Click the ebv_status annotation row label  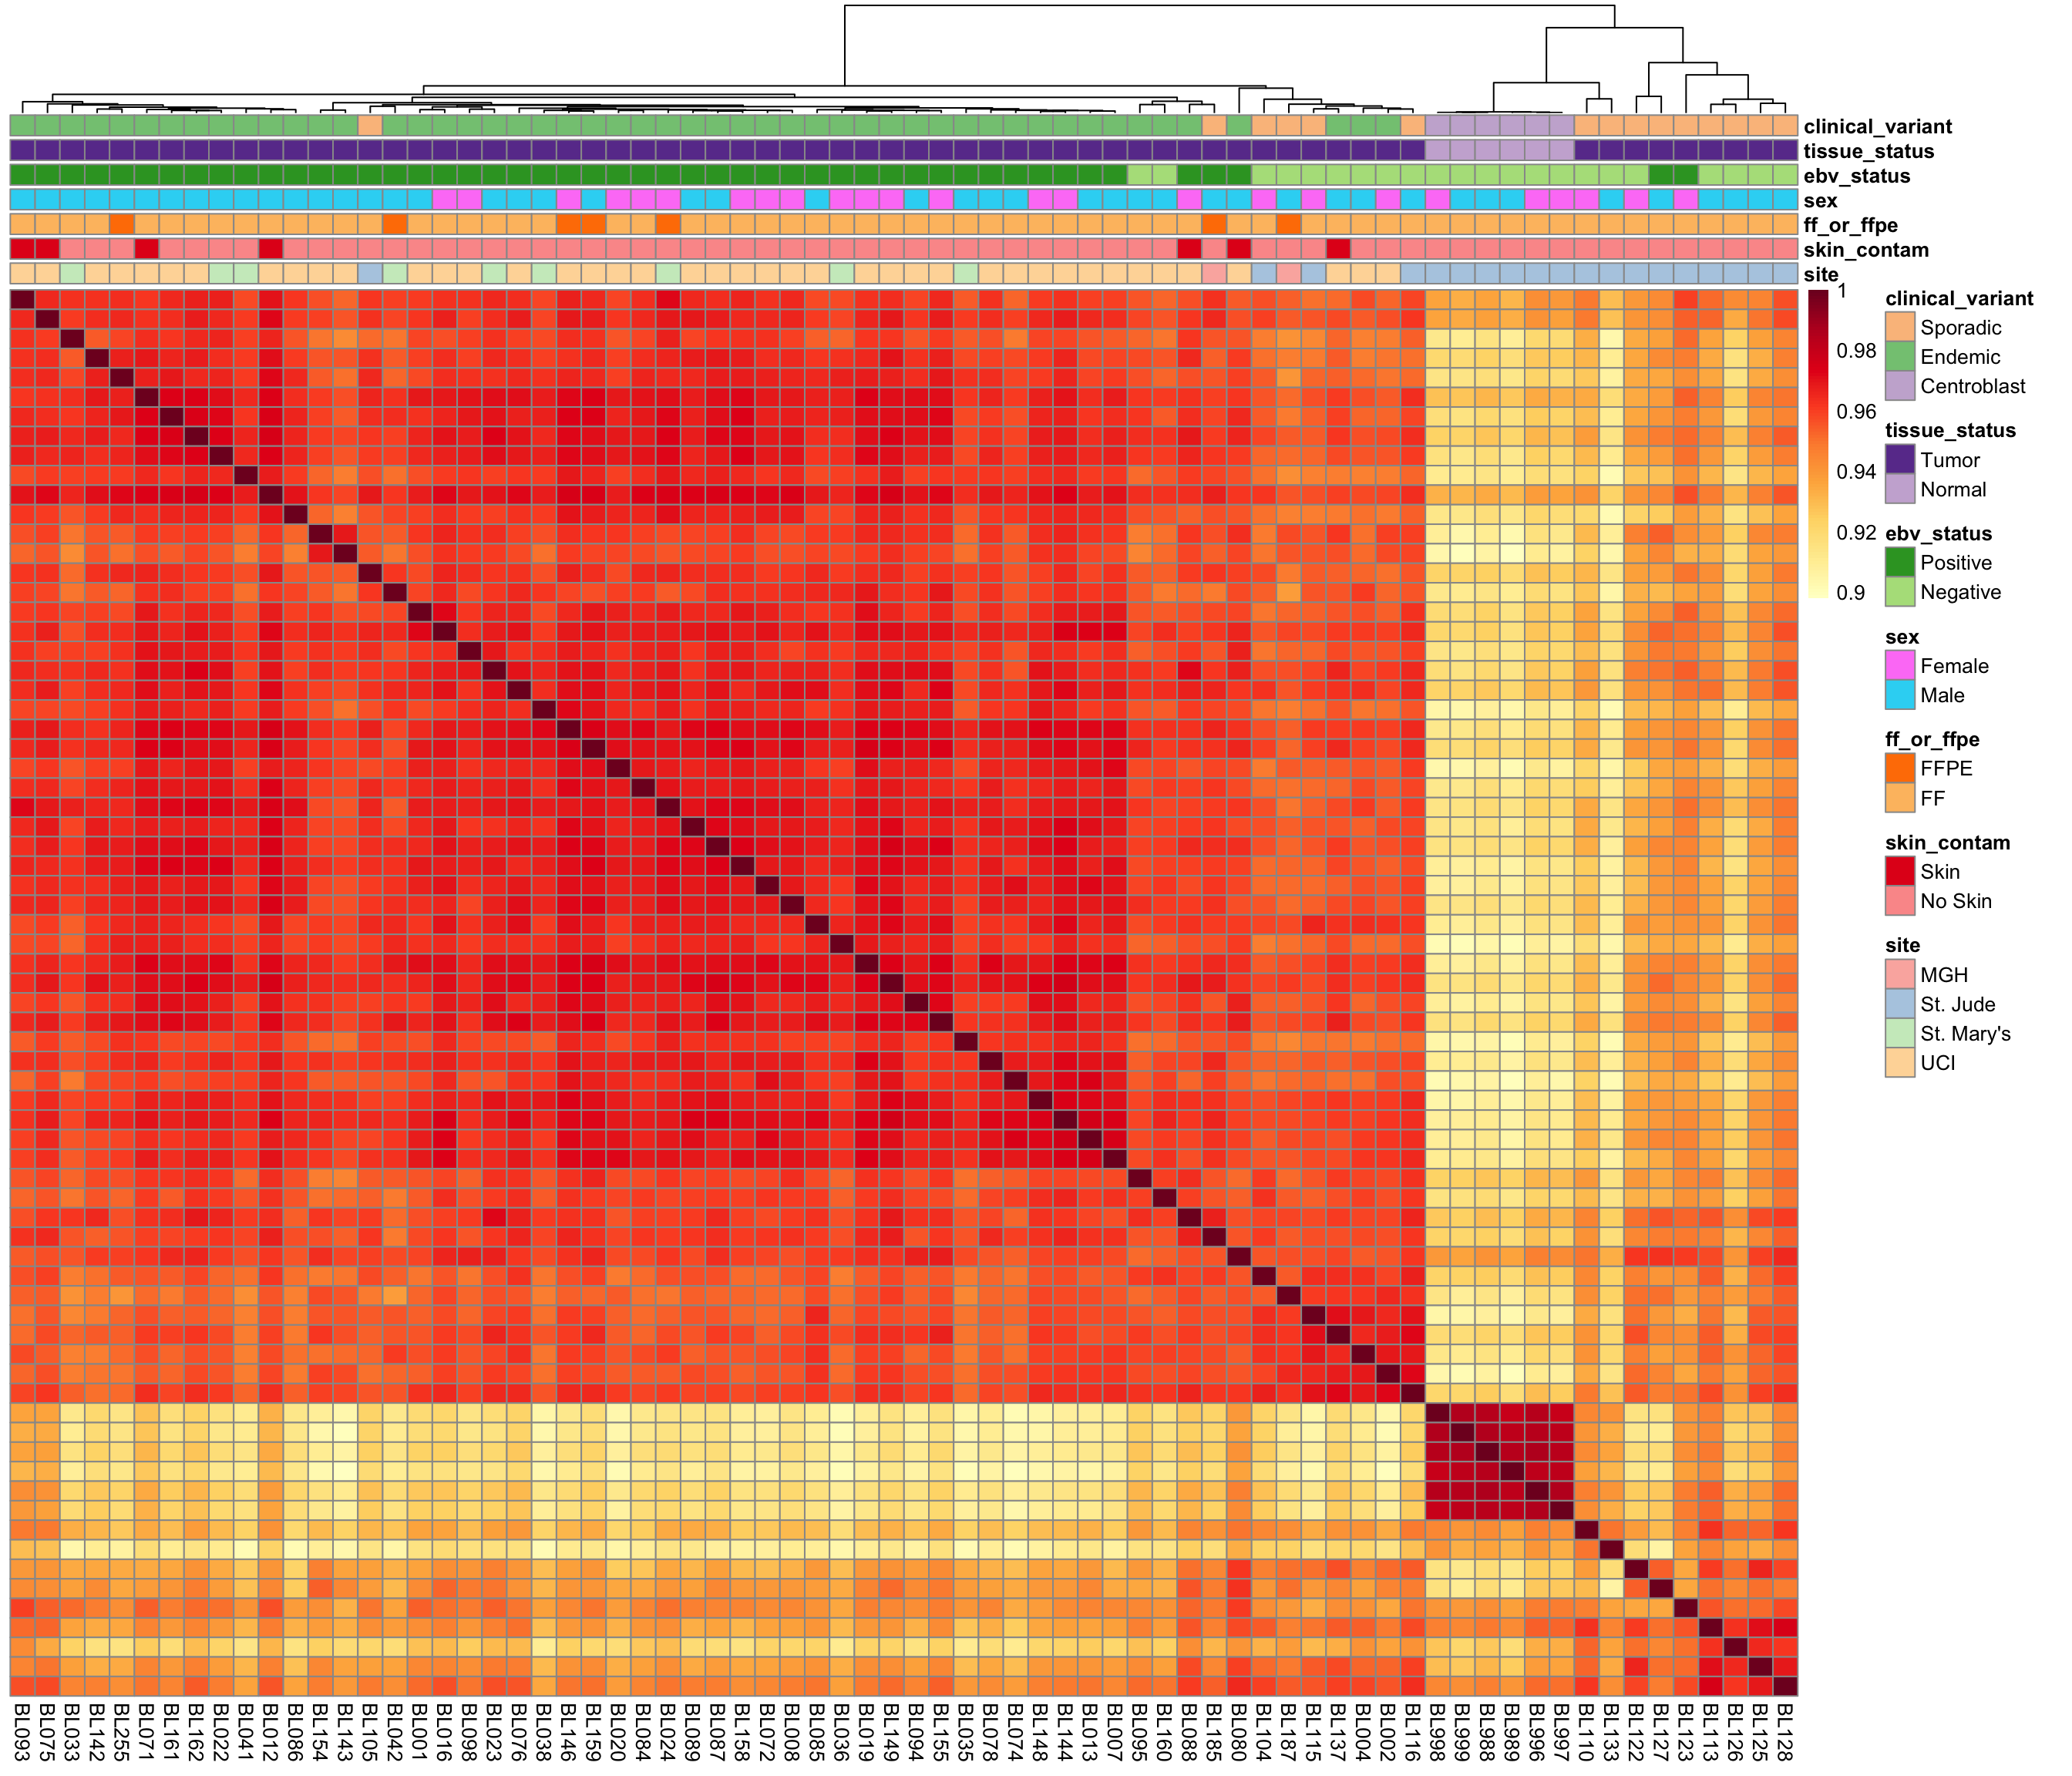(1857, 176)
